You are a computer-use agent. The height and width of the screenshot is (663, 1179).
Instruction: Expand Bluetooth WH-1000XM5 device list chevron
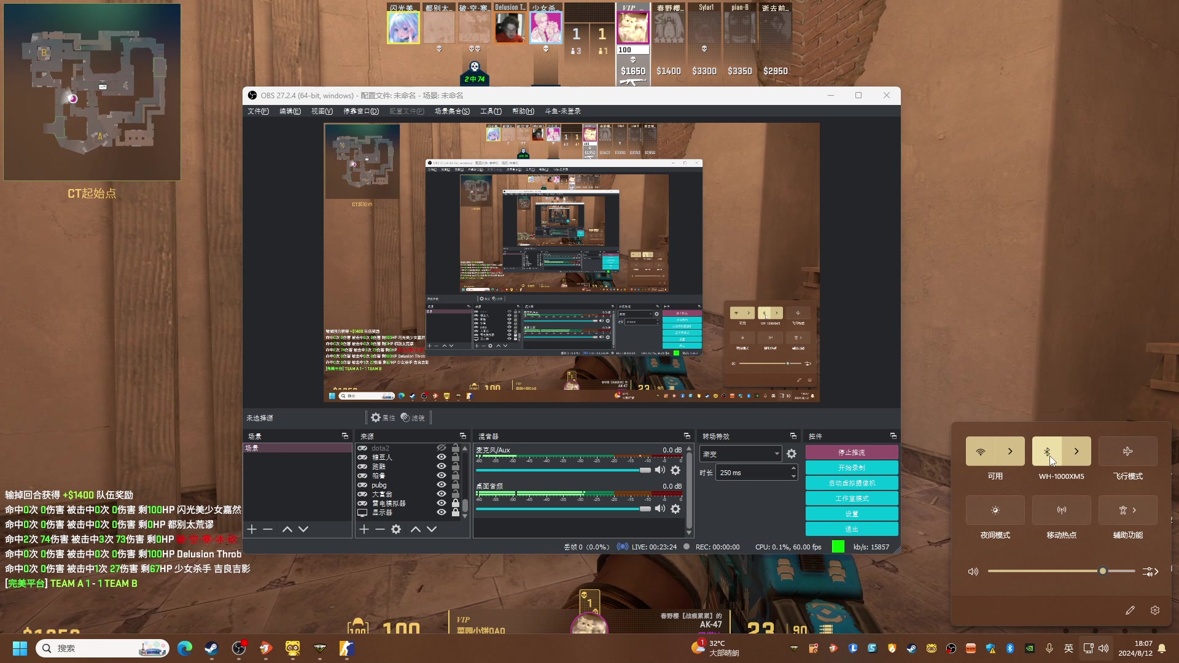pos(1076,451)
